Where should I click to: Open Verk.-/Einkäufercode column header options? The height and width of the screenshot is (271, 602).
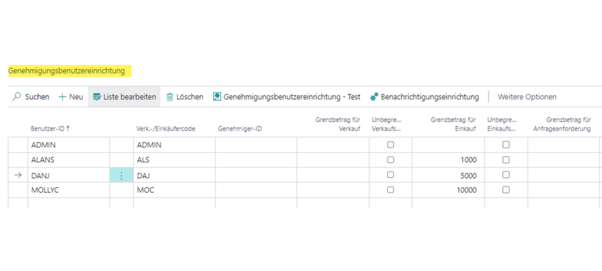[x=166, y=129]
